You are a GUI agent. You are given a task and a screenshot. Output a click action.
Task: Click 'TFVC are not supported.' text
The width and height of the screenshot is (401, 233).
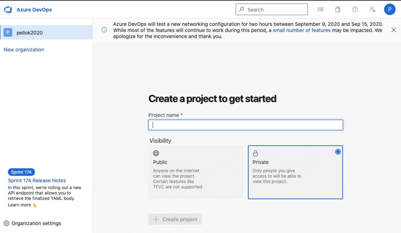click(x=178, y=187)
